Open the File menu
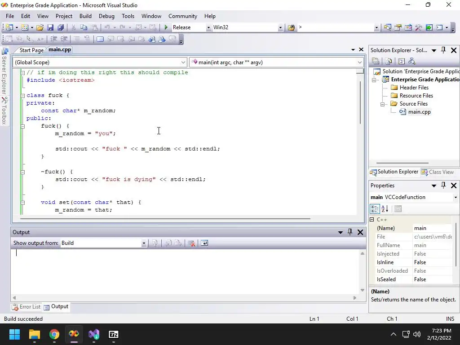 pyautogui.click(x=10, y=16)
